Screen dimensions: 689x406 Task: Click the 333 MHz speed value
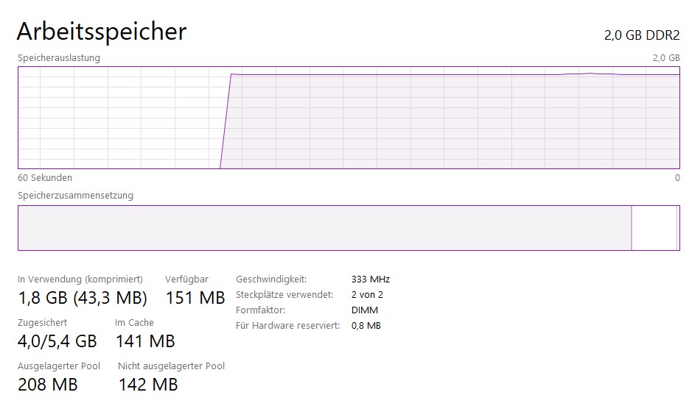coord(371,279)
